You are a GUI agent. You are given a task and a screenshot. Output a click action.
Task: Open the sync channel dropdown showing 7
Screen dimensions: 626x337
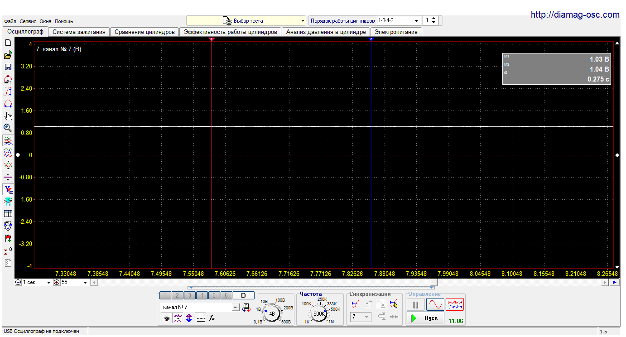[361, 317]
